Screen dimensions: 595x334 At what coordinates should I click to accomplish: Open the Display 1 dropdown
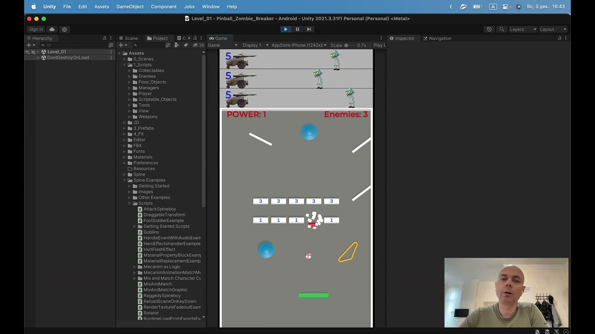[255, 45]
